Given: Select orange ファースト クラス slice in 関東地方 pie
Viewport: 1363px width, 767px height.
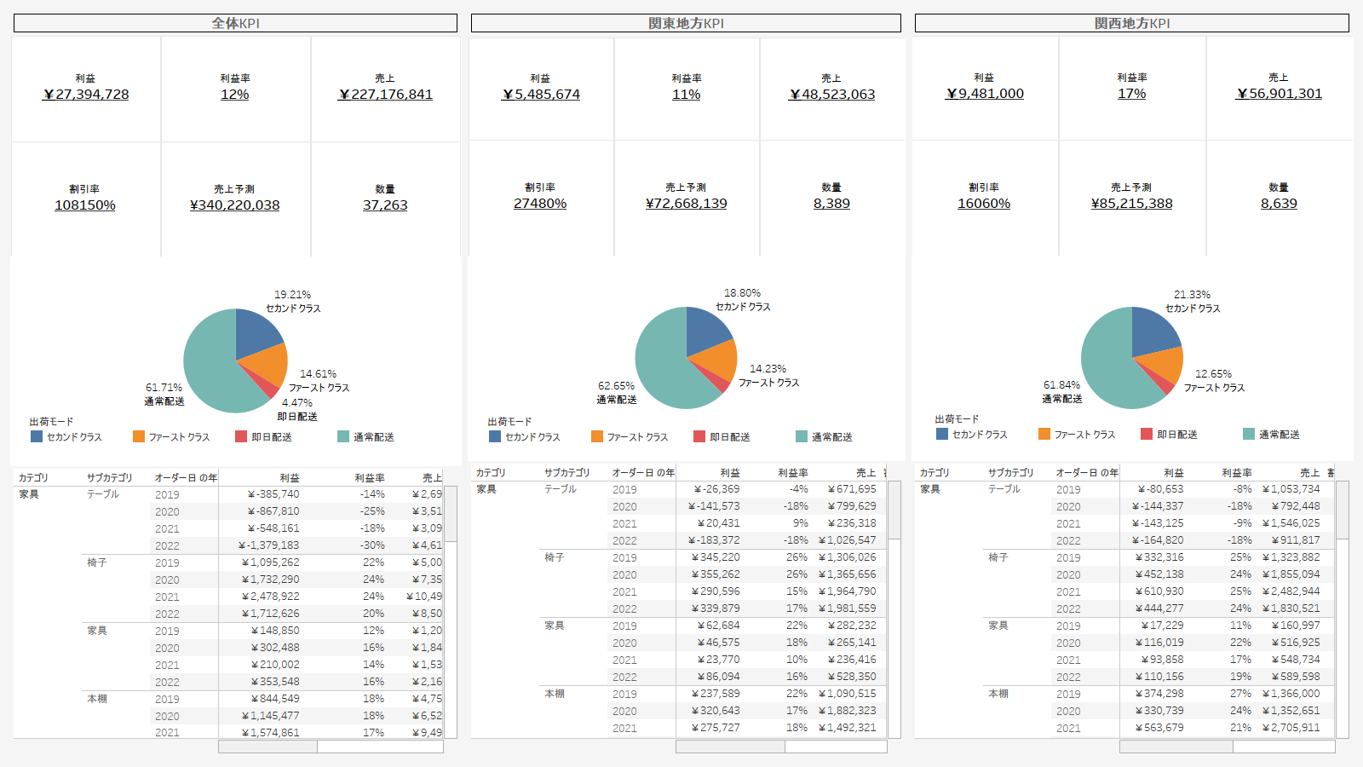Looking at the screenshot, I should point(721,360).
